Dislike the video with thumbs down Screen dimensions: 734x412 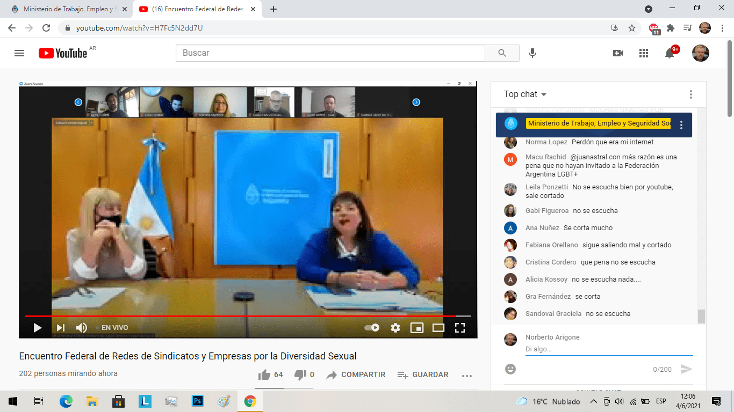(304, 374)
